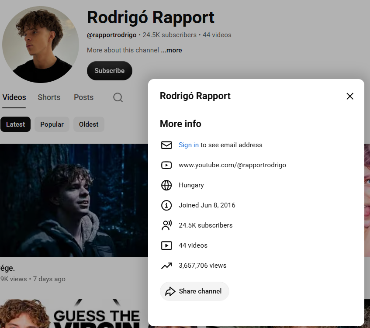Click the More info heading
The width and height of the screenshot is (370, 328).
coord(180,124)
